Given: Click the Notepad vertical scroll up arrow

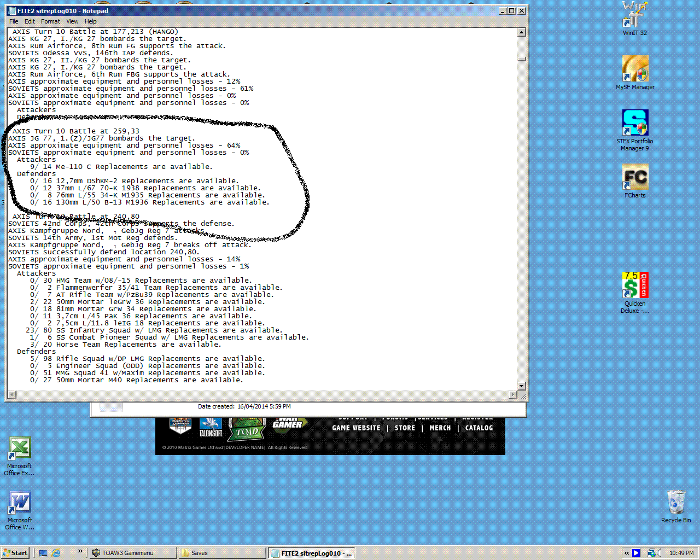Looking at the screenshot, I should (x=521, y=32).
